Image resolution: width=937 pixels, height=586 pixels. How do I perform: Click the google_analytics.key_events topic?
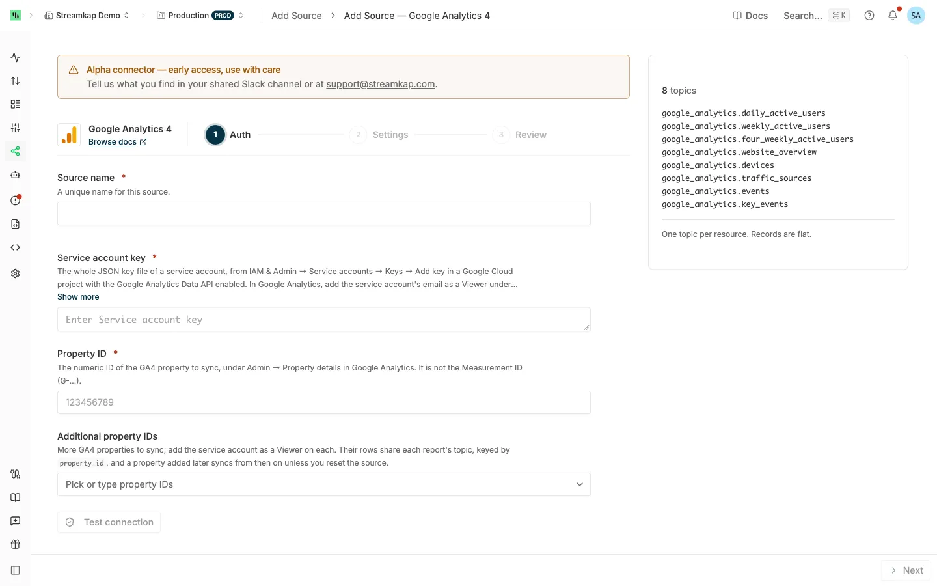[x=725, y=204]
